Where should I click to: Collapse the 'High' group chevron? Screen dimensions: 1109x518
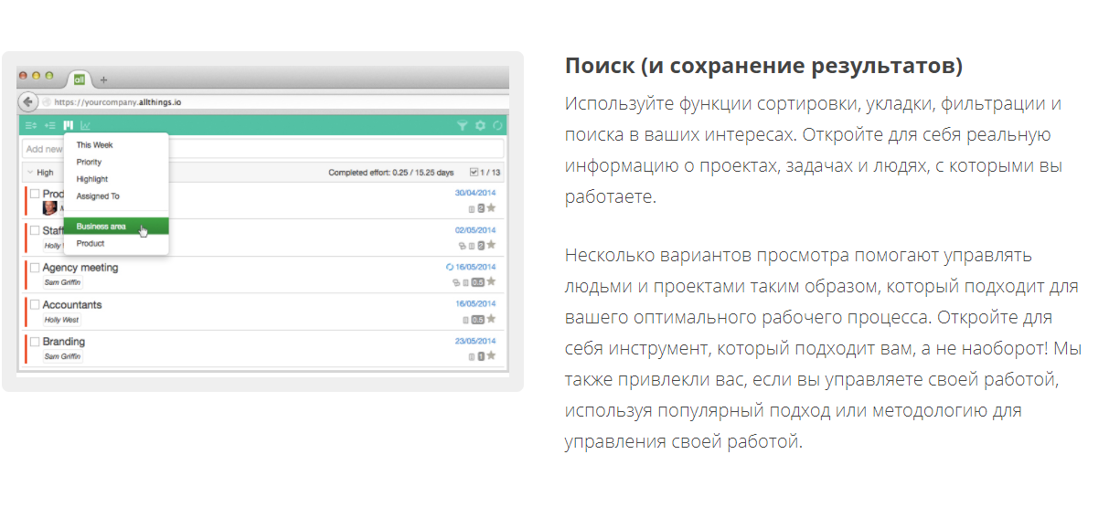tap(29, 172)
